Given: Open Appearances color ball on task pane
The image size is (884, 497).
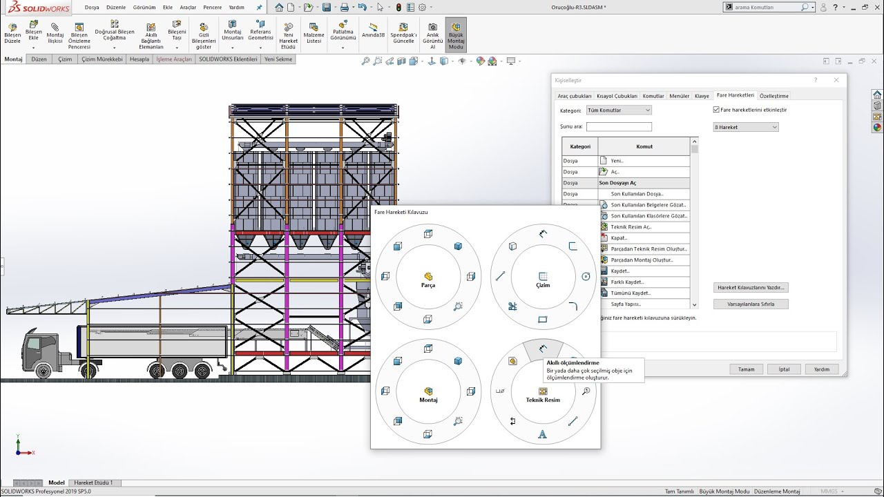Looking at the screenshot, I should (877, 127).
